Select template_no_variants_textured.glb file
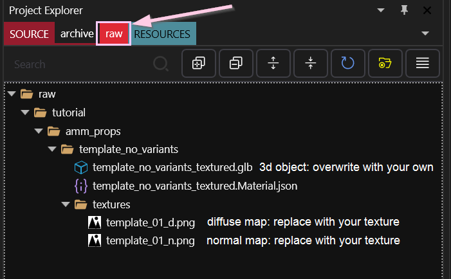451x279 pixels. (172, 168)
